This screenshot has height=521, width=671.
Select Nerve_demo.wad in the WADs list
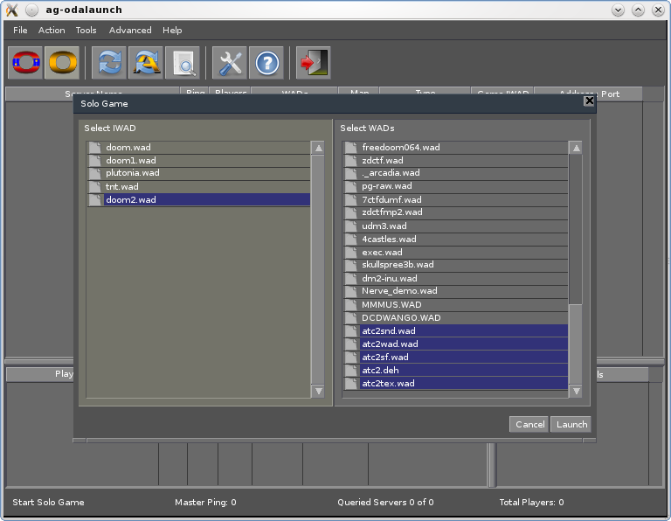399,291
